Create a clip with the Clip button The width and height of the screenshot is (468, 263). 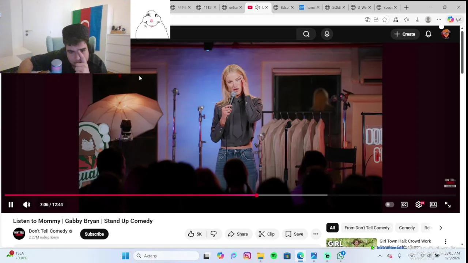(x=267, y=234)
